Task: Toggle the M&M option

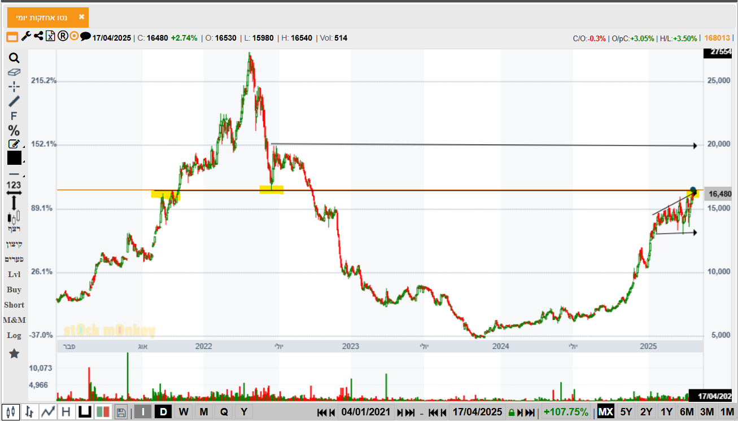Action: click(x=14, y=320)
